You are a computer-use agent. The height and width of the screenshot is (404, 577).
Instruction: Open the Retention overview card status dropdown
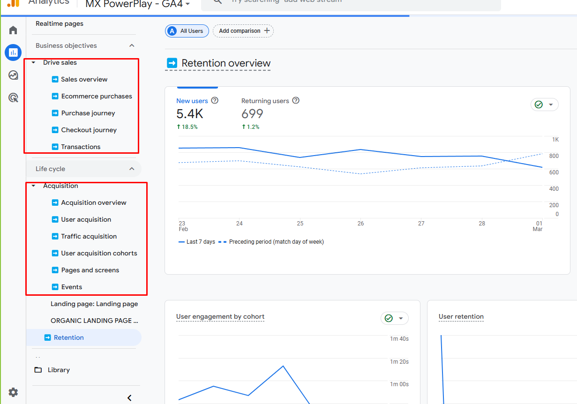coord(545,105)
